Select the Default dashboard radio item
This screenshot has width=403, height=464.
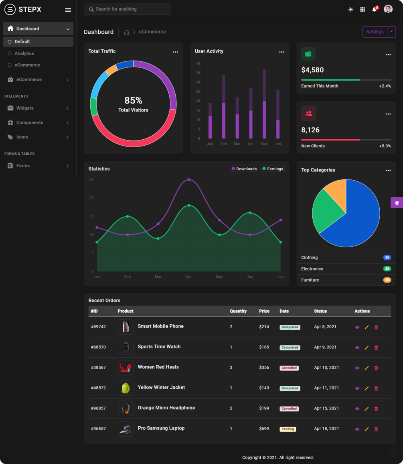pos(38,42)
